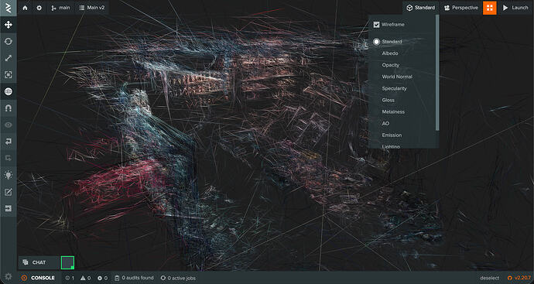Image resolution: width=534 pixels, height=284 pixels.
Task: Select the Resize Element tool
Action: [9, 74]
